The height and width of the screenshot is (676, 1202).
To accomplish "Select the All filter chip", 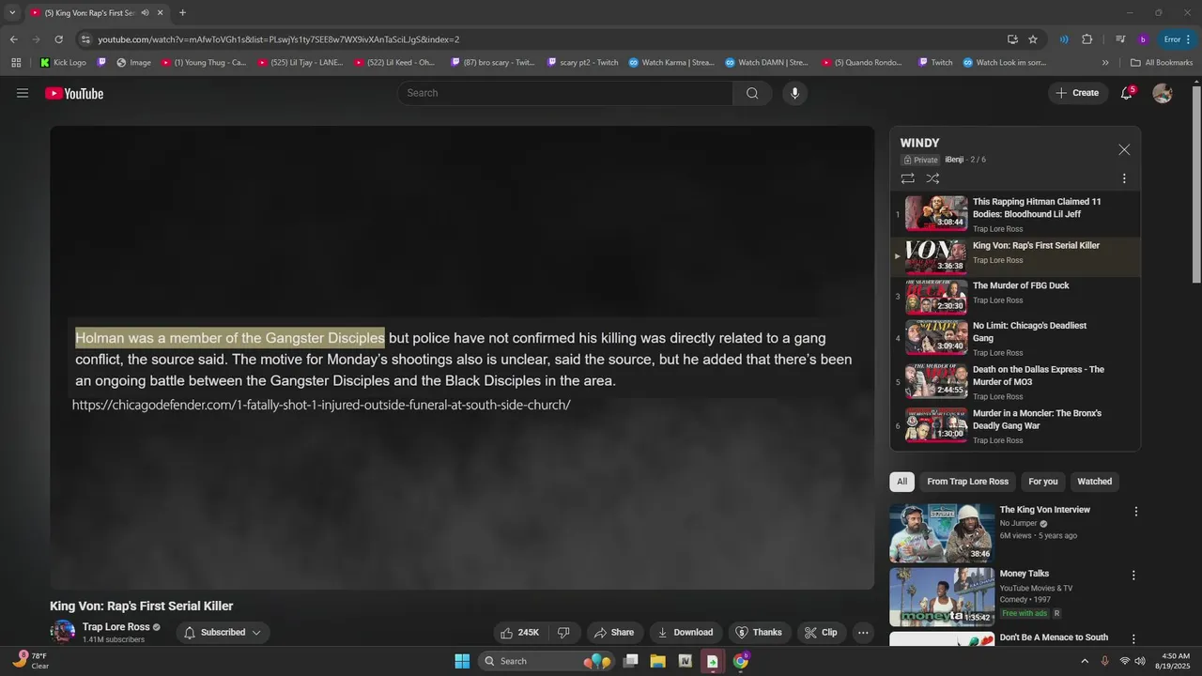I will click(901, 482).
